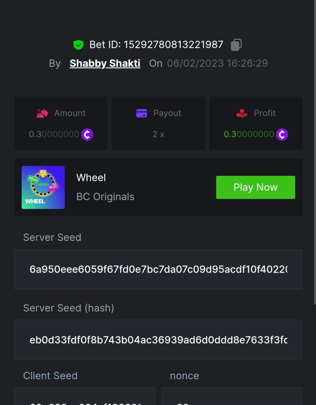Focus the Client Seed input box

click(x=85, y=398)
